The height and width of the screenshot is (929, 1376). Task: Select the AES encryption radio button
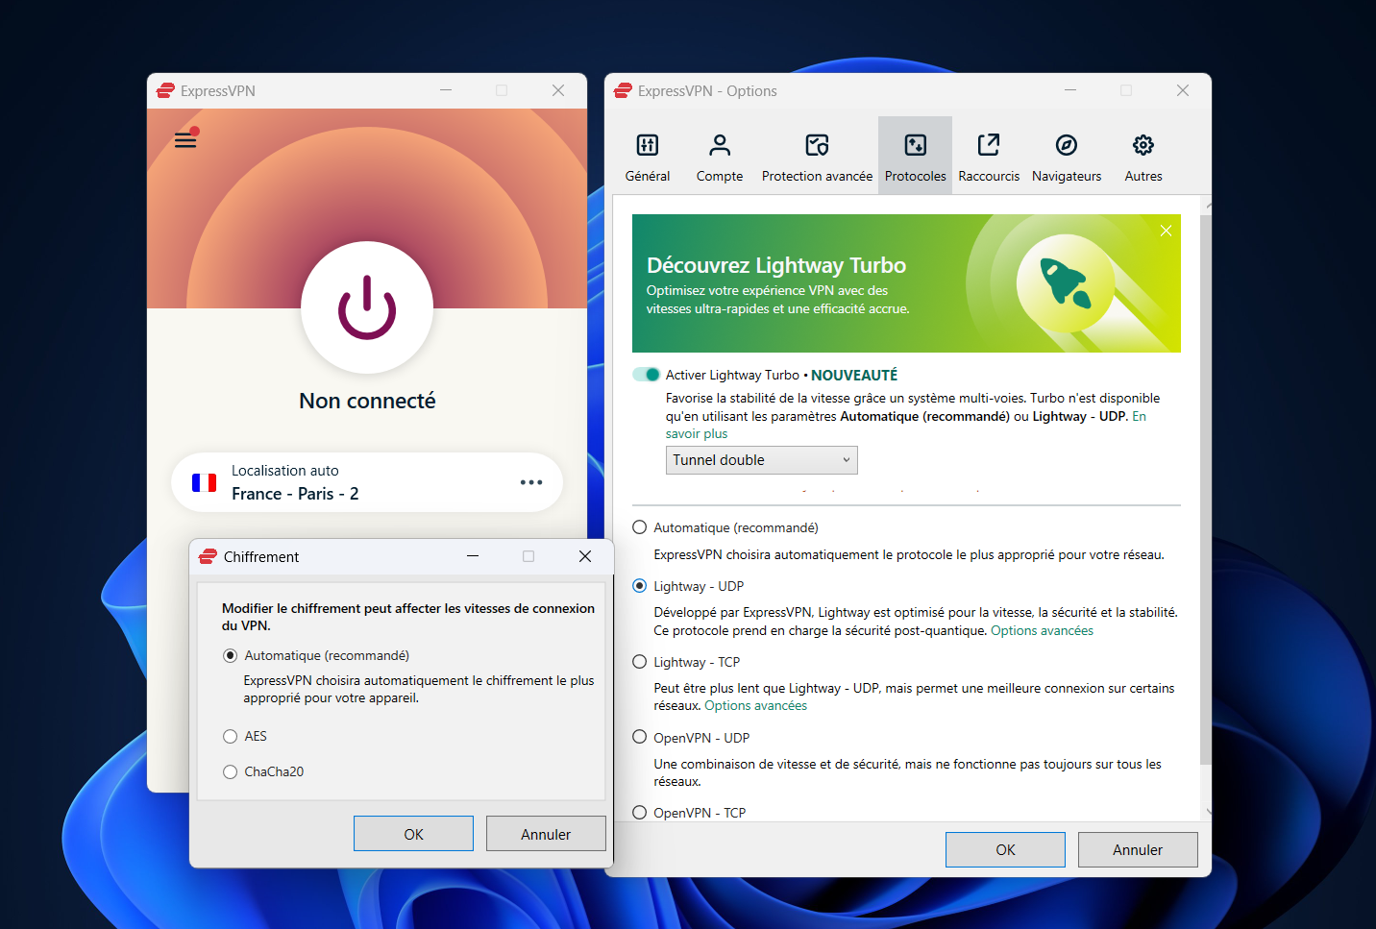[231, 737]
